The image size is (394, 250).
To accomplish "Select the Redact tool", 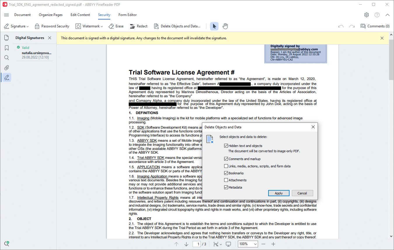I will coord(139,26).
